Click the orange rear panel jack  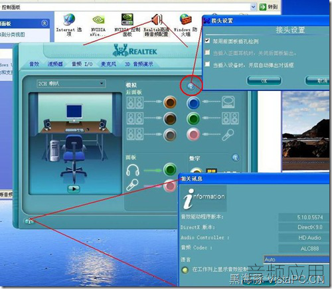[x=170, y=102]
